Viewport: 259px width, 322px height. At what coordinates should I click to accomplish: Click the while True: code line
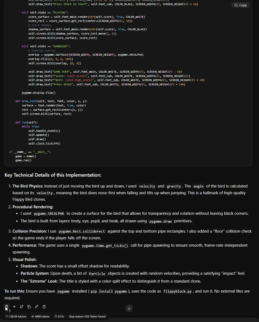point(30,127)
